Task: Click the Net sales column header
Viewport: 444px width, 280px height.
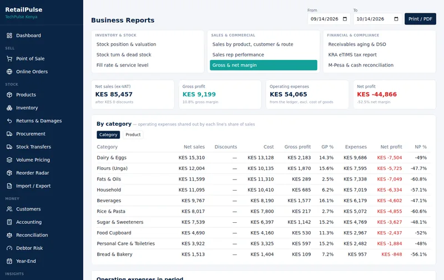Action: tap(194, 147)
